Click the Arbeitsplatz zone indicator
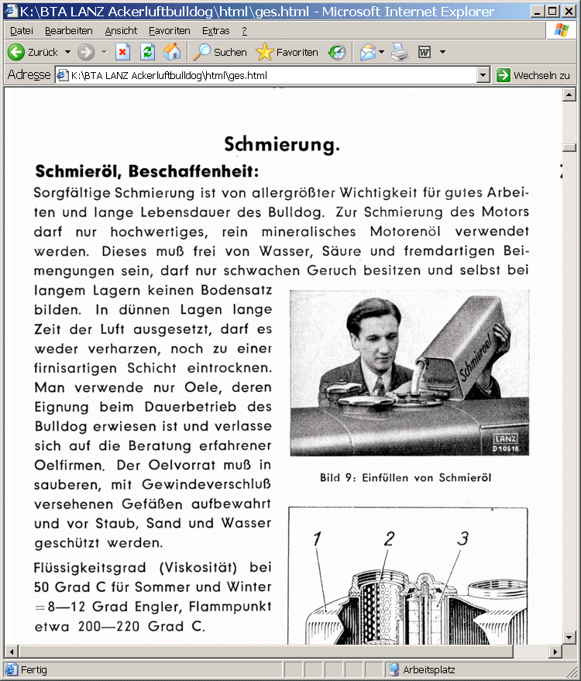581x681 pixels. pos(429,669)
